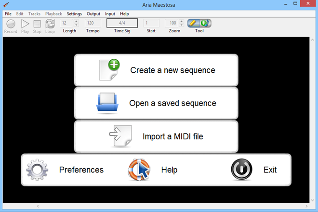Image resolution: width=318 pixels, height=212 pixels.
Task: Click Create a new sequence text
Action: pos(172,70)
